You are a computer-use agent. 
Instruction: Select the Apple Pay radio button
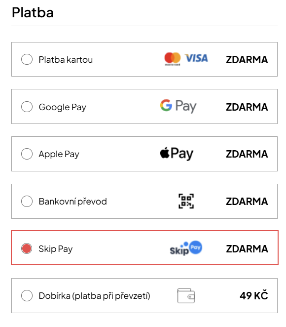pyautogui.click(x=27, y=154)
